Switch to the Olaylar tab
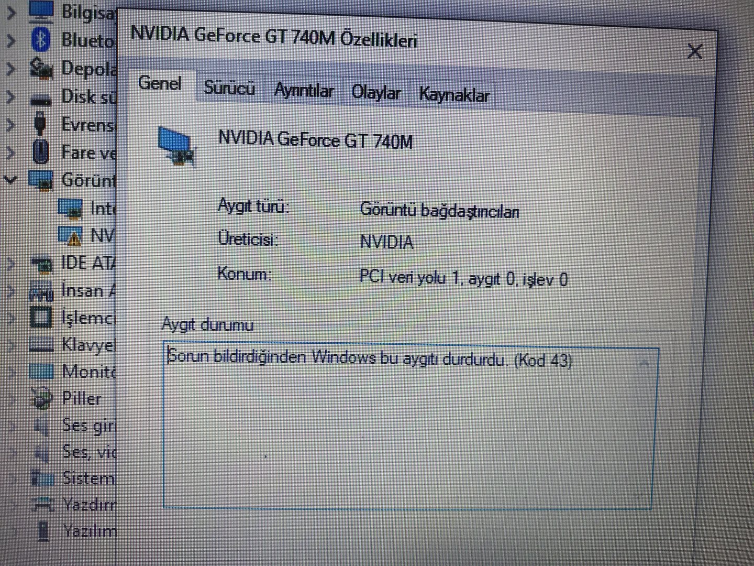Image resolution: width=754 pixels, height=566 pixels. (376, 93)
